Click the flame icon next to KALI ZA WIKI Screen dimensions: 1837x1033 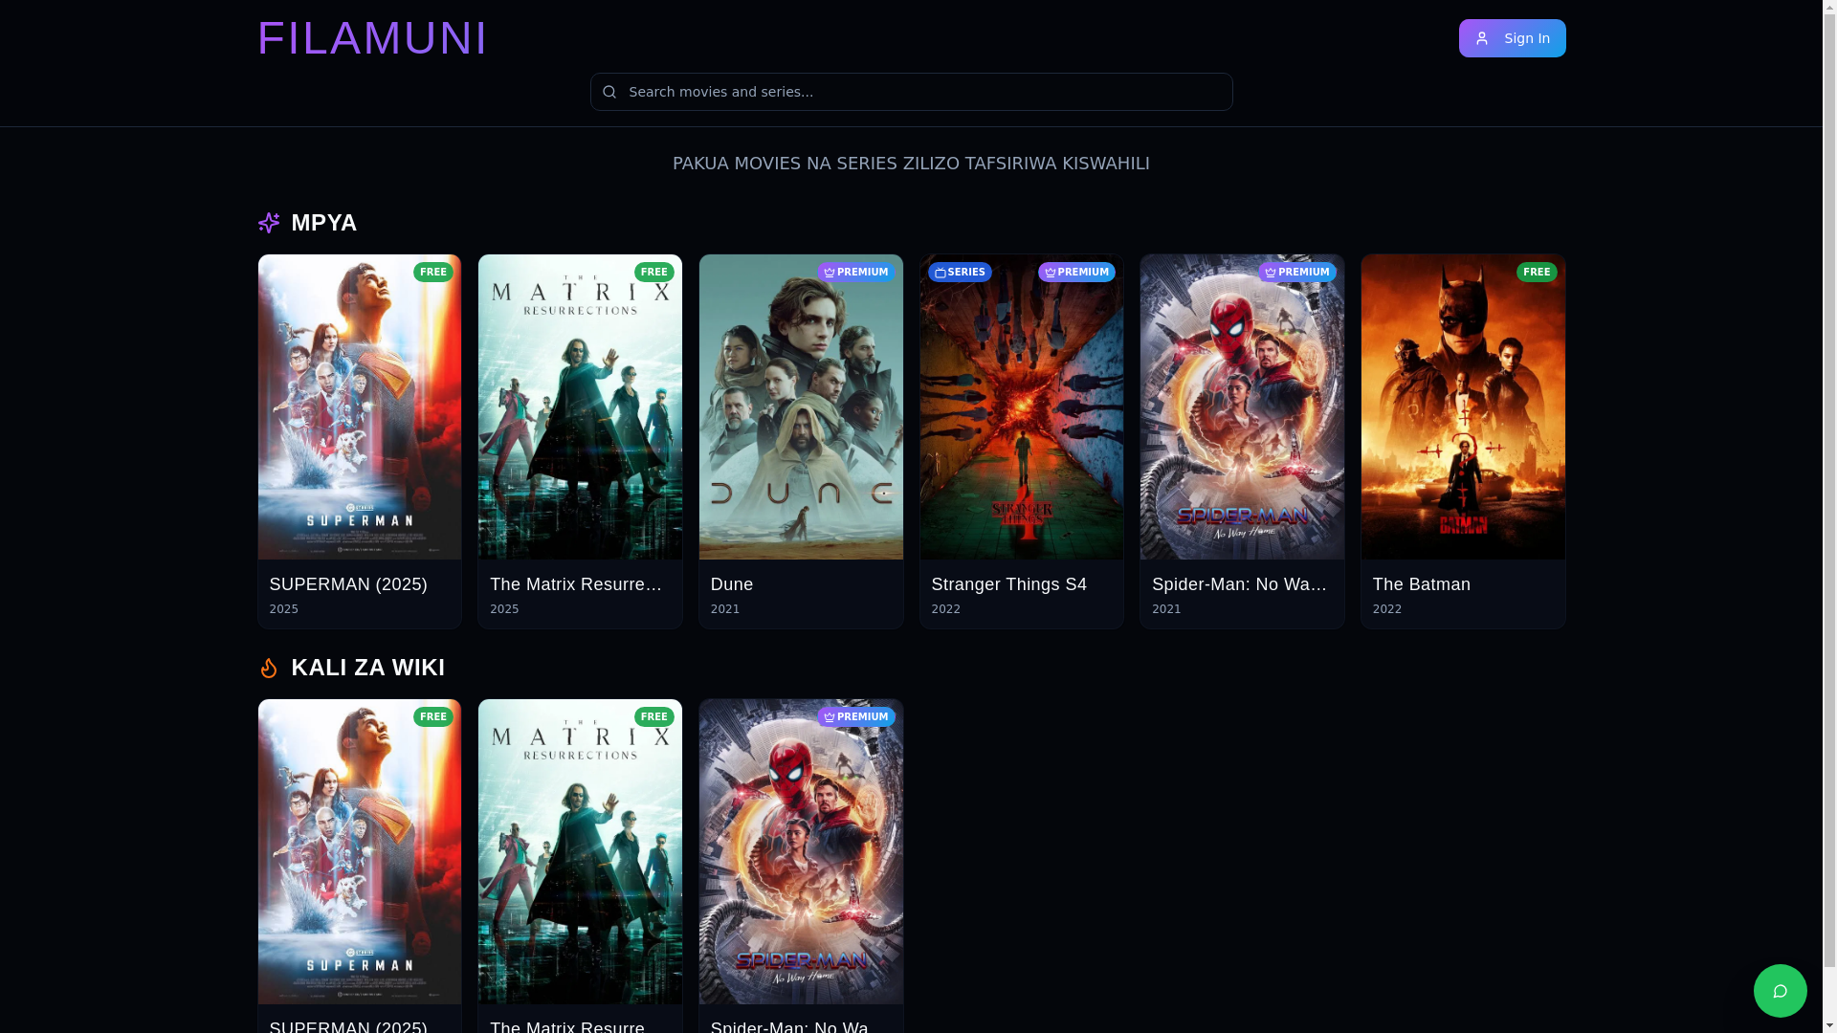269,668
